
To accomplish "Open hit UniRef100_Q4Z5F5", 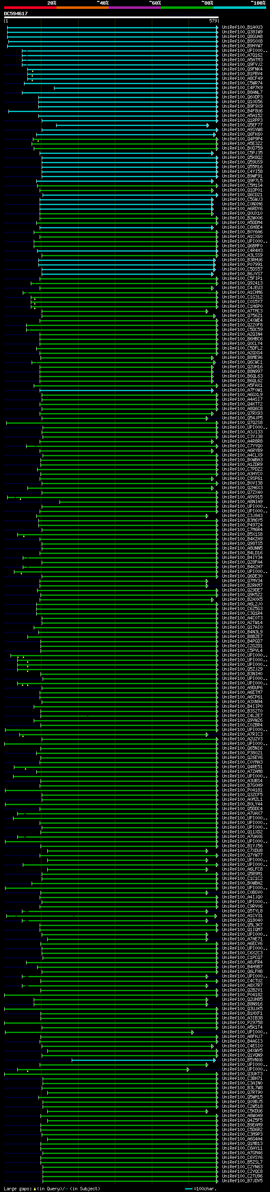I will point(242,1120).
